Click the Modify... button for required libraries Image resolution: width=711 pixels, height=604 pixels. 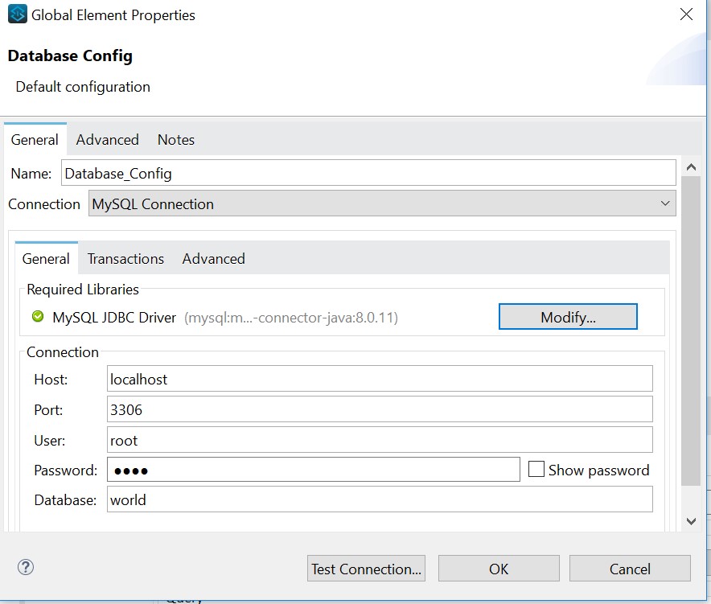tap(568, 317)
